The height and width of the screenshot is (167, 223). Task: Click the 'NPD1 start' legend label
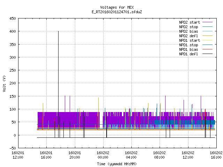click(x=190, y=40)
